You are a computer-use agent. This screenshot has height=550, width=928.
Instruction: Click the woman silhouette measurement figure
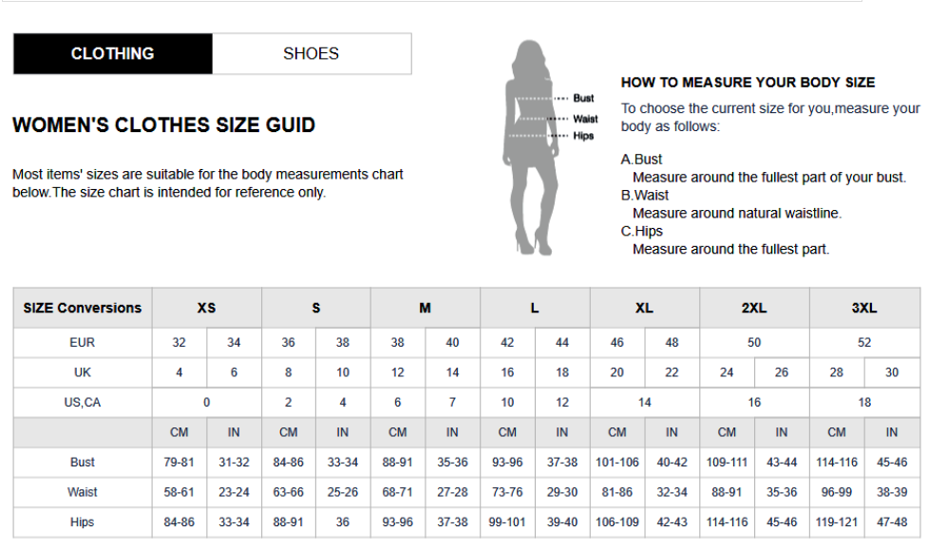tap(530, 147)
